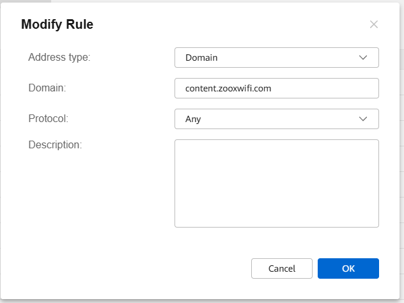Focus the Domain input field
The height and width of the screenshot is (303, 404).
click(x=277, y=88)
